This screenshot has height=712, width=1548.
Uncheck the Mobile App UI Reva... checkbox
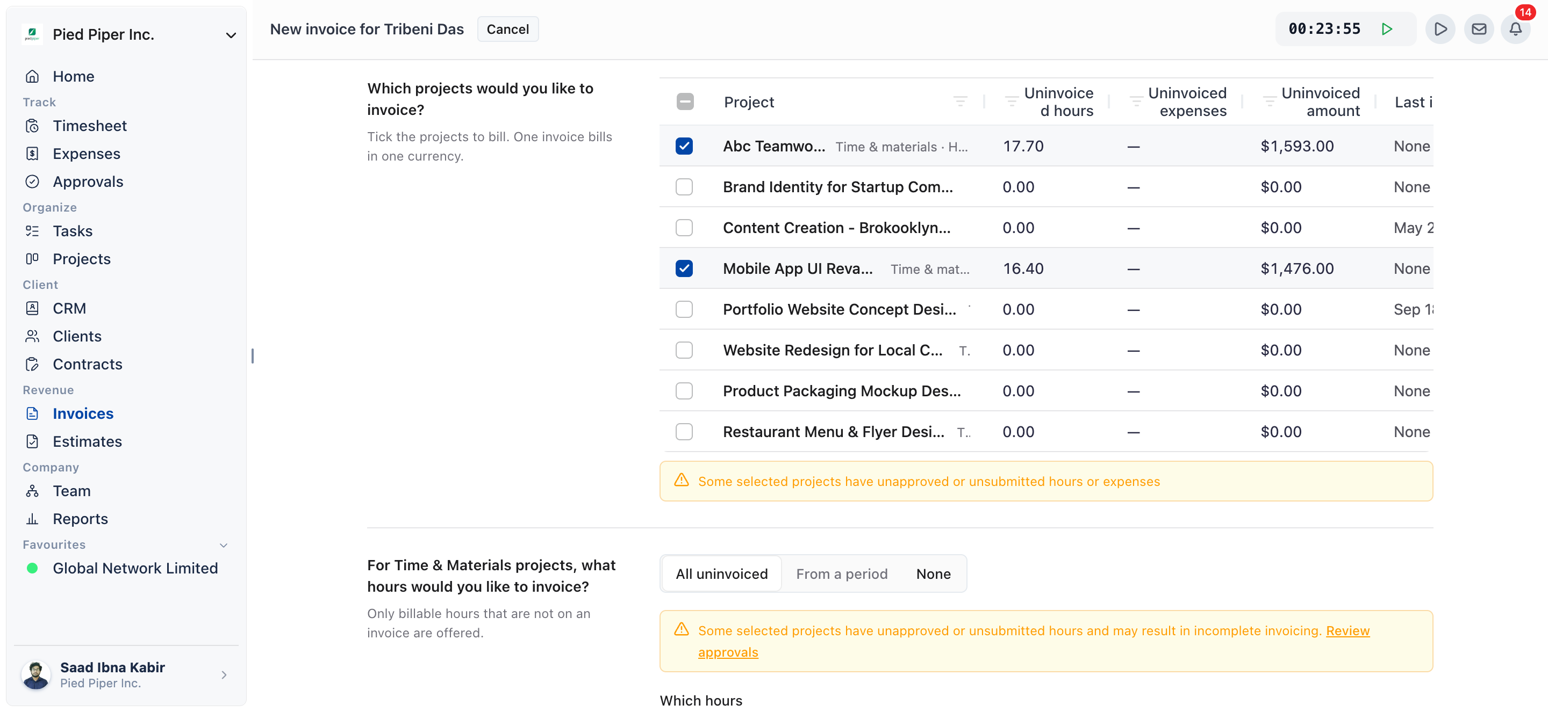point(684,268)
